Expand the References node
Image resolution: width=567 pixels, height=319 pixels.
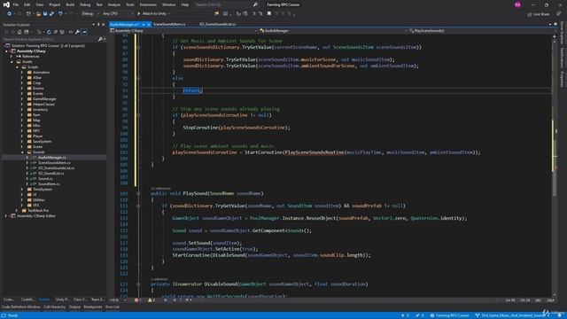[12, 57]
